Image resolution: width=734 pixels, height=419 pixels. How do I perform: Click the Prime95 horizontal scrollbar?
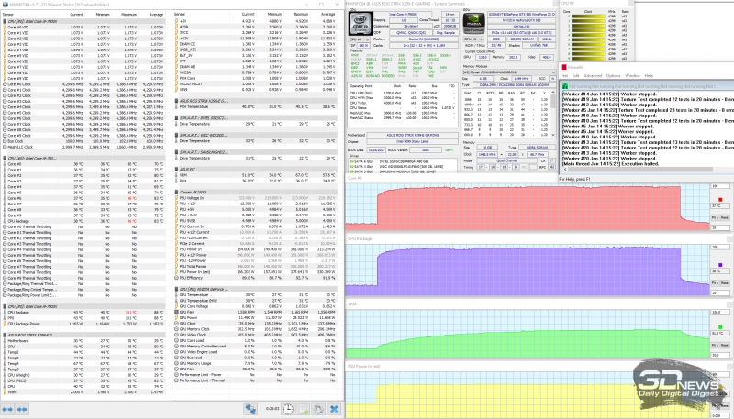pos(647,170)
